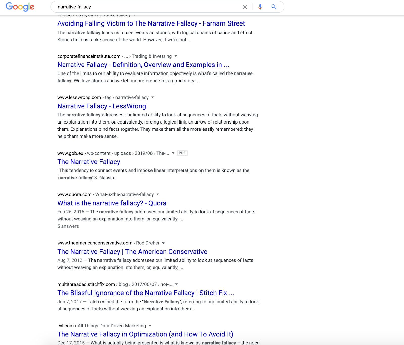The image size is (404, 345).
Task: Click the www.theamericanconservative.com breadcrumb URL
Action: click(108, 243)
